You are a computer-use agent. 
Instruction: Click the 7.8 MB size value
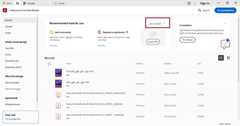click(200, 116)
